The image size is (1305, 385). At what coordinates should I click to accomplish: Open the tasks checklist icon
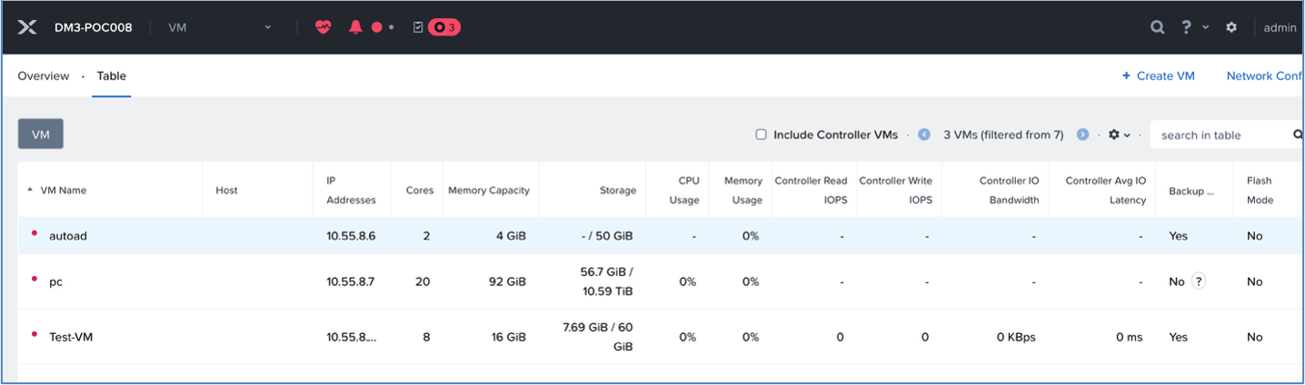(x=418, y=27)
